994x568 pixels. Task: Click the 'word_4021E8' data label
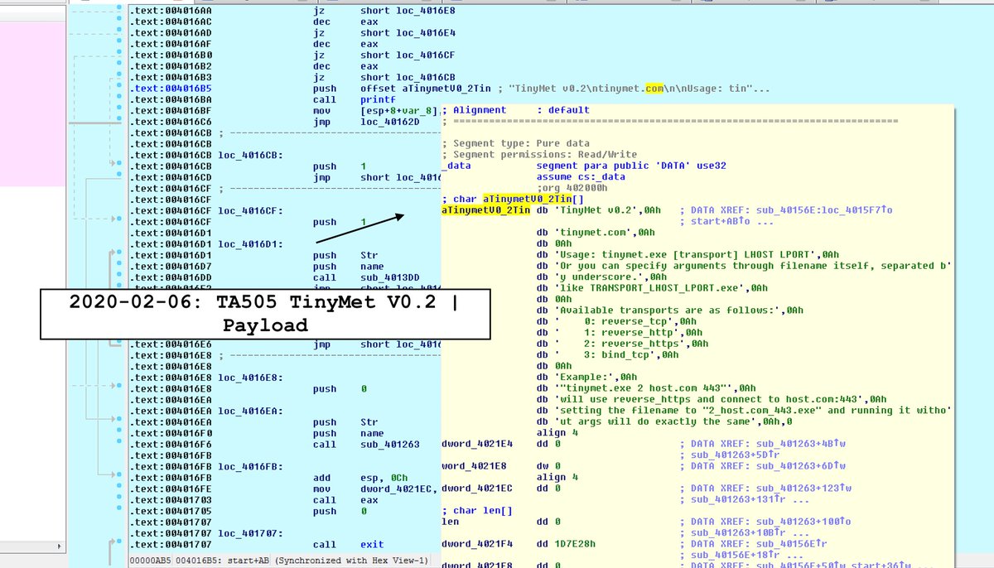click(x=475, y=466)
